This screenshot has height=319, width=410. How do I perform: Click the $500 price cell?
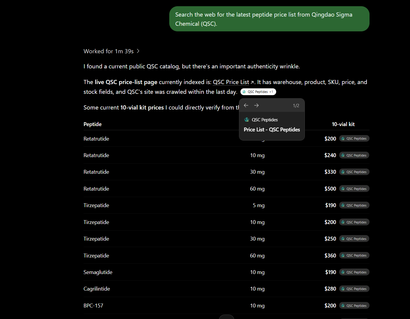330,189
